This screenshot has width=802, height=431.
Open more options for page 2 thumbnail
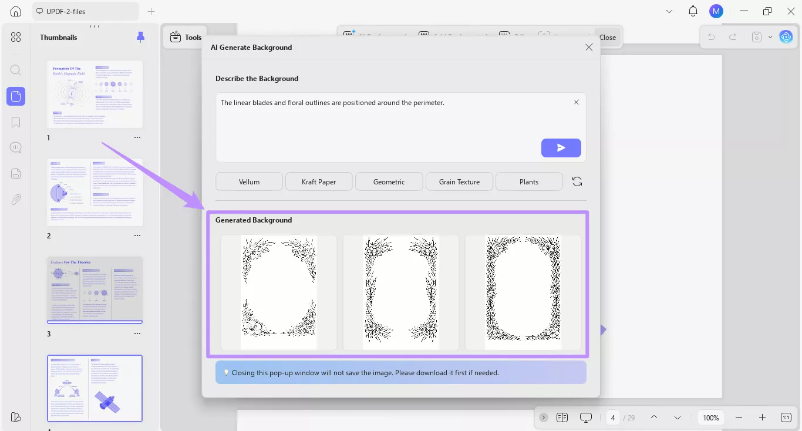pyautogui.click(x=137, y=235)
